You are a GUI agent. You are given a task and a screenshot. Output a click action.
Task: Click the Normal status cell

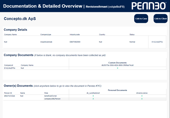[x=132, y=42]
